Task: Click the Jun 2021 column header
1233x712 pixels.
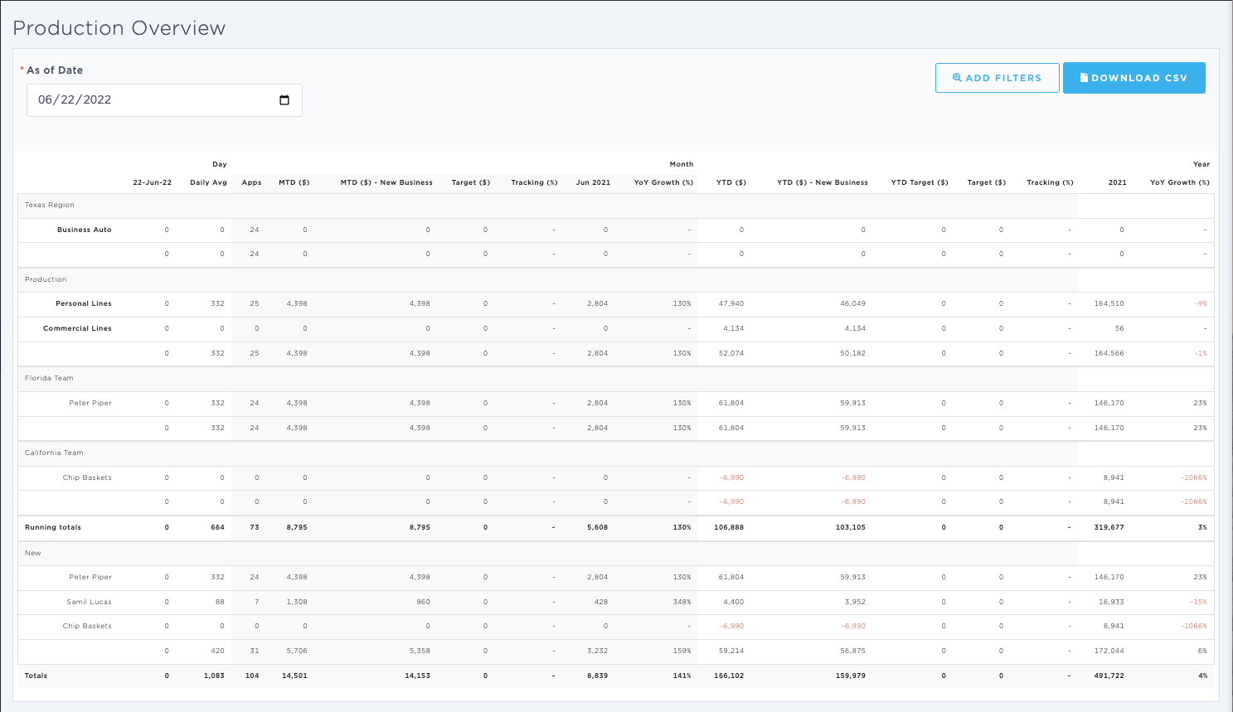Action: point(593,182)
